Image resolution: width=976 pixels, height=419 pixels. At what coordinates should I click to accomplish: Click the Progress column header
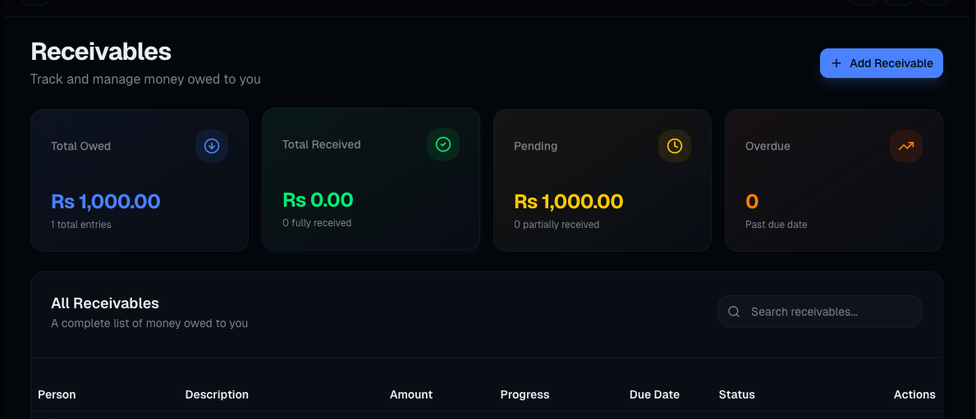(x=525, y=394)
